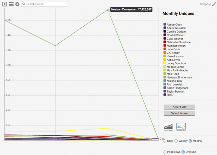The height and width of the screenshot is (155, 217).
Task: Toggle Caity Weaver color swatch
Action: pos(165,38)
